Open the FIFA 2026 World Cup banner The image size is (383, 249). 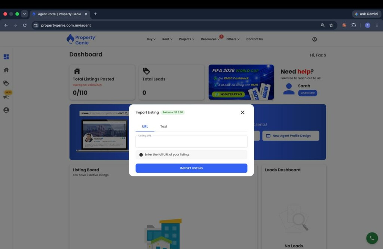coord(241,82)
